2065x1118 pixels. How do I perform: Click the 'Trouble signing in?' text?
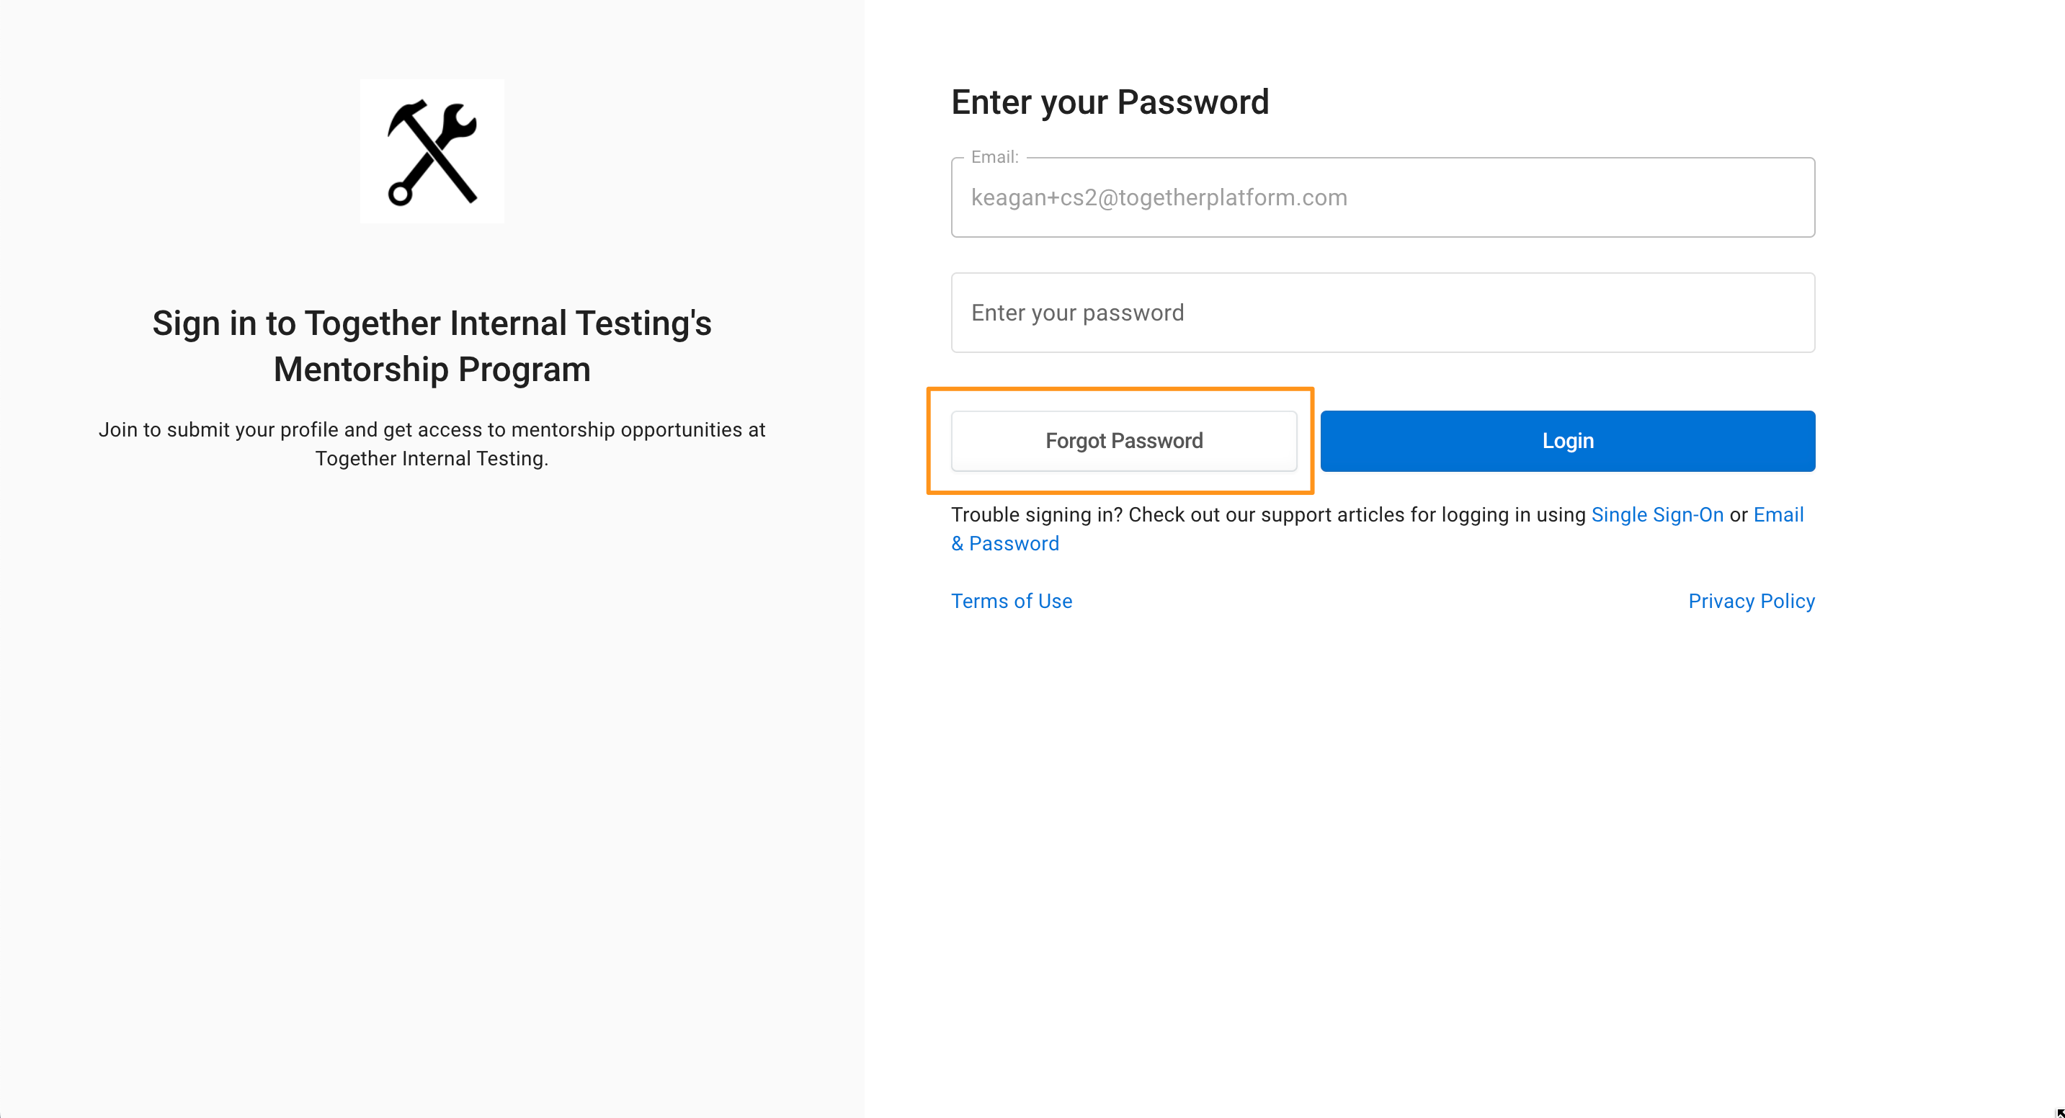click(1037, 514)
